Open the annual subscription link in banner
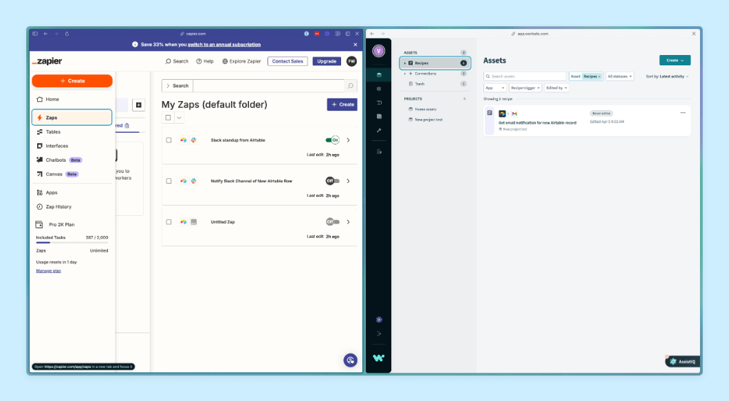Screen dimensions: 729x401 click(x=224, y=45)
